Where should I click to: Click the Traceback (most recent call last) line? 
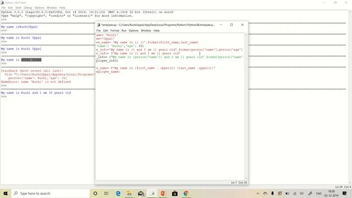(32, 71)
